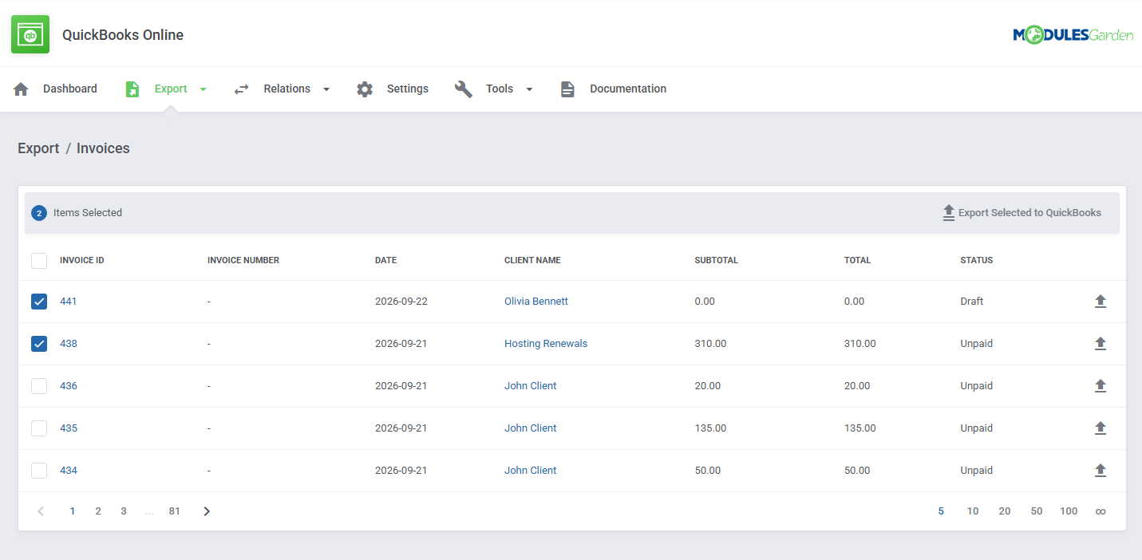This screenshot has height=560, width=1142.
Task: Go to page 3
Action: pyautogui.click(x=124, y=511)
